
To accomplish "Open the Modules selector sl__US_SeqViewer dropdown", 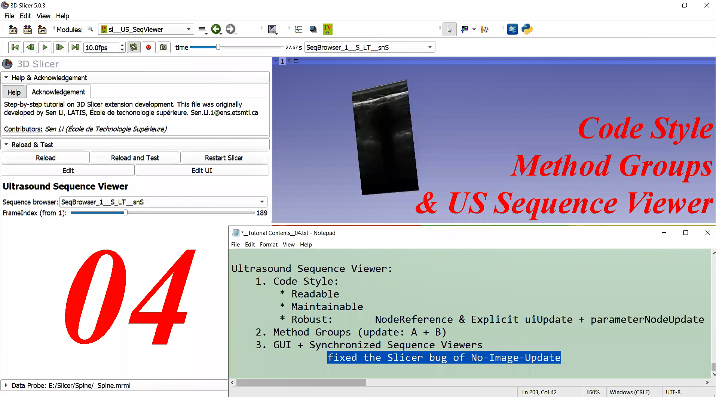I will [146, 29].
